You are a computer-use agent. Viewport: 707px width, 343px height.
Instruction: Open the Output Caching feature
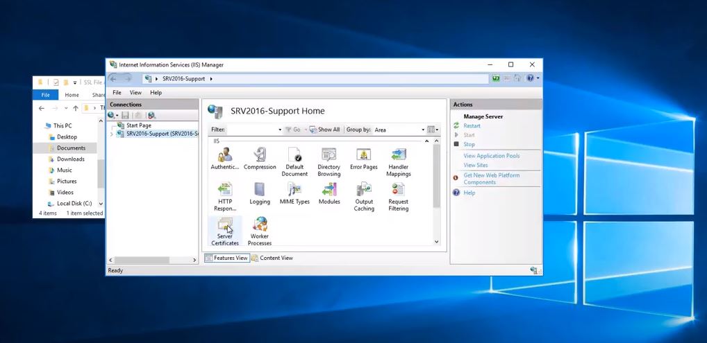click(x=363, y=197)
